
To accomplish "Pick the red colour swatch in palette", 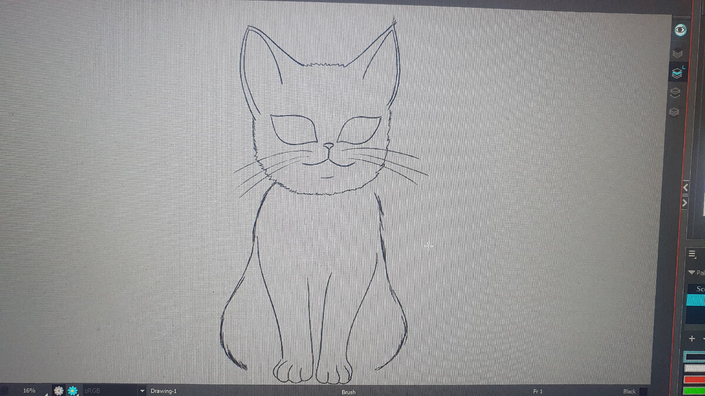I will point(694,379).
